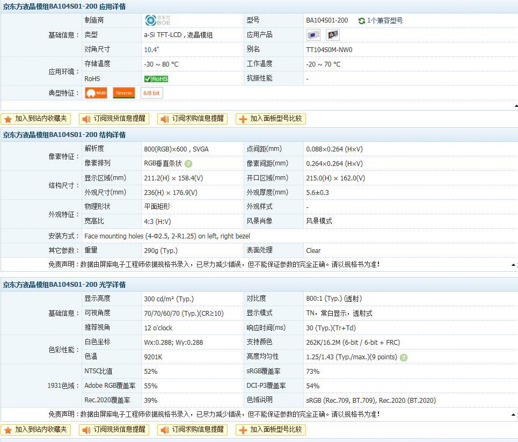Click the green RoHS checkmark badge
The width and height of the screenshot is (518, 442).
coord(156,79)
